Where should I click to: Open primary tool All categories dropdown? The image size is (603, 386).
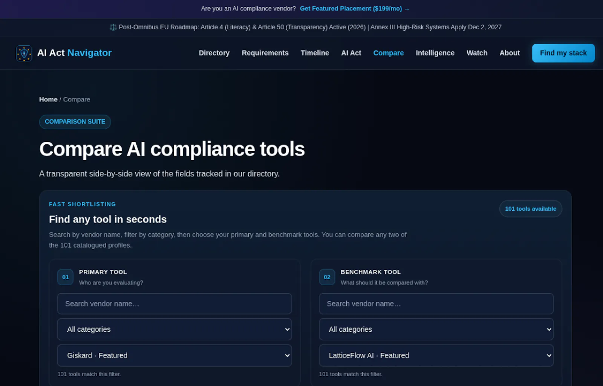pos(174,329)
